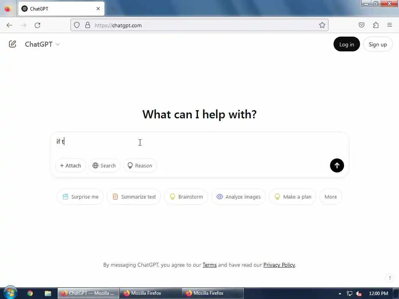Select the Surprise me suggestion
This screenshot has height=299, width=399.
pyautogui.click(x=80, y=197)
